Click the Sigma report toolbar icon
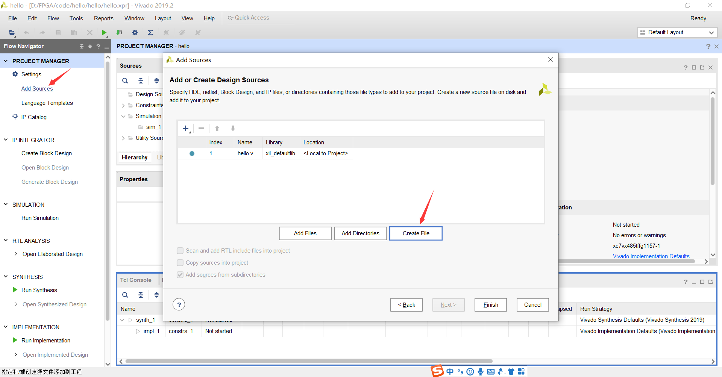This screenshot has height=377, width=722. (150, 33)
